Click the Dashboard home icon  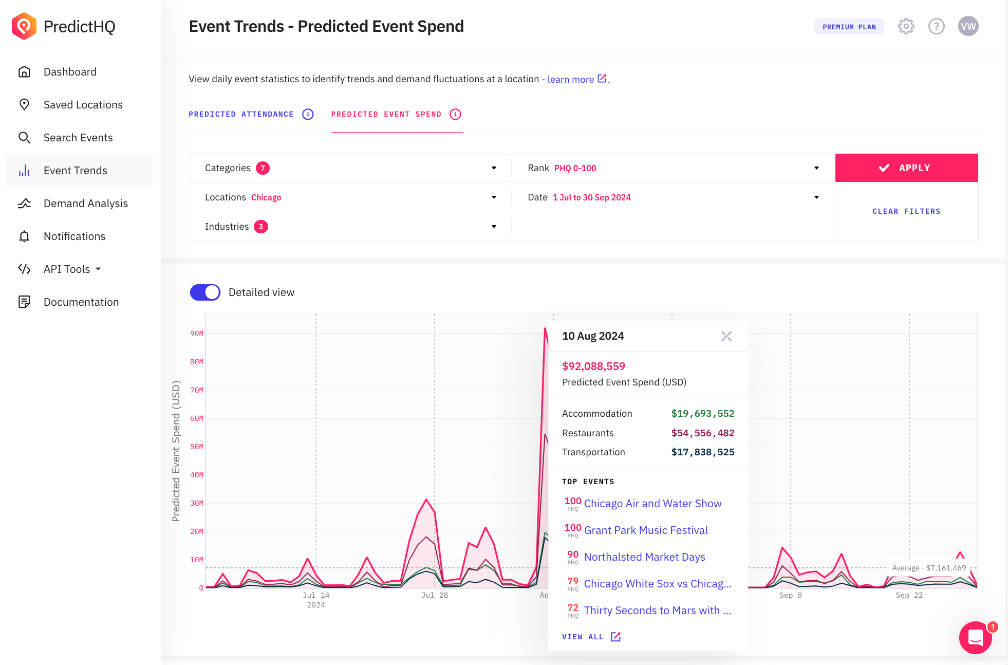pos(24,72)
